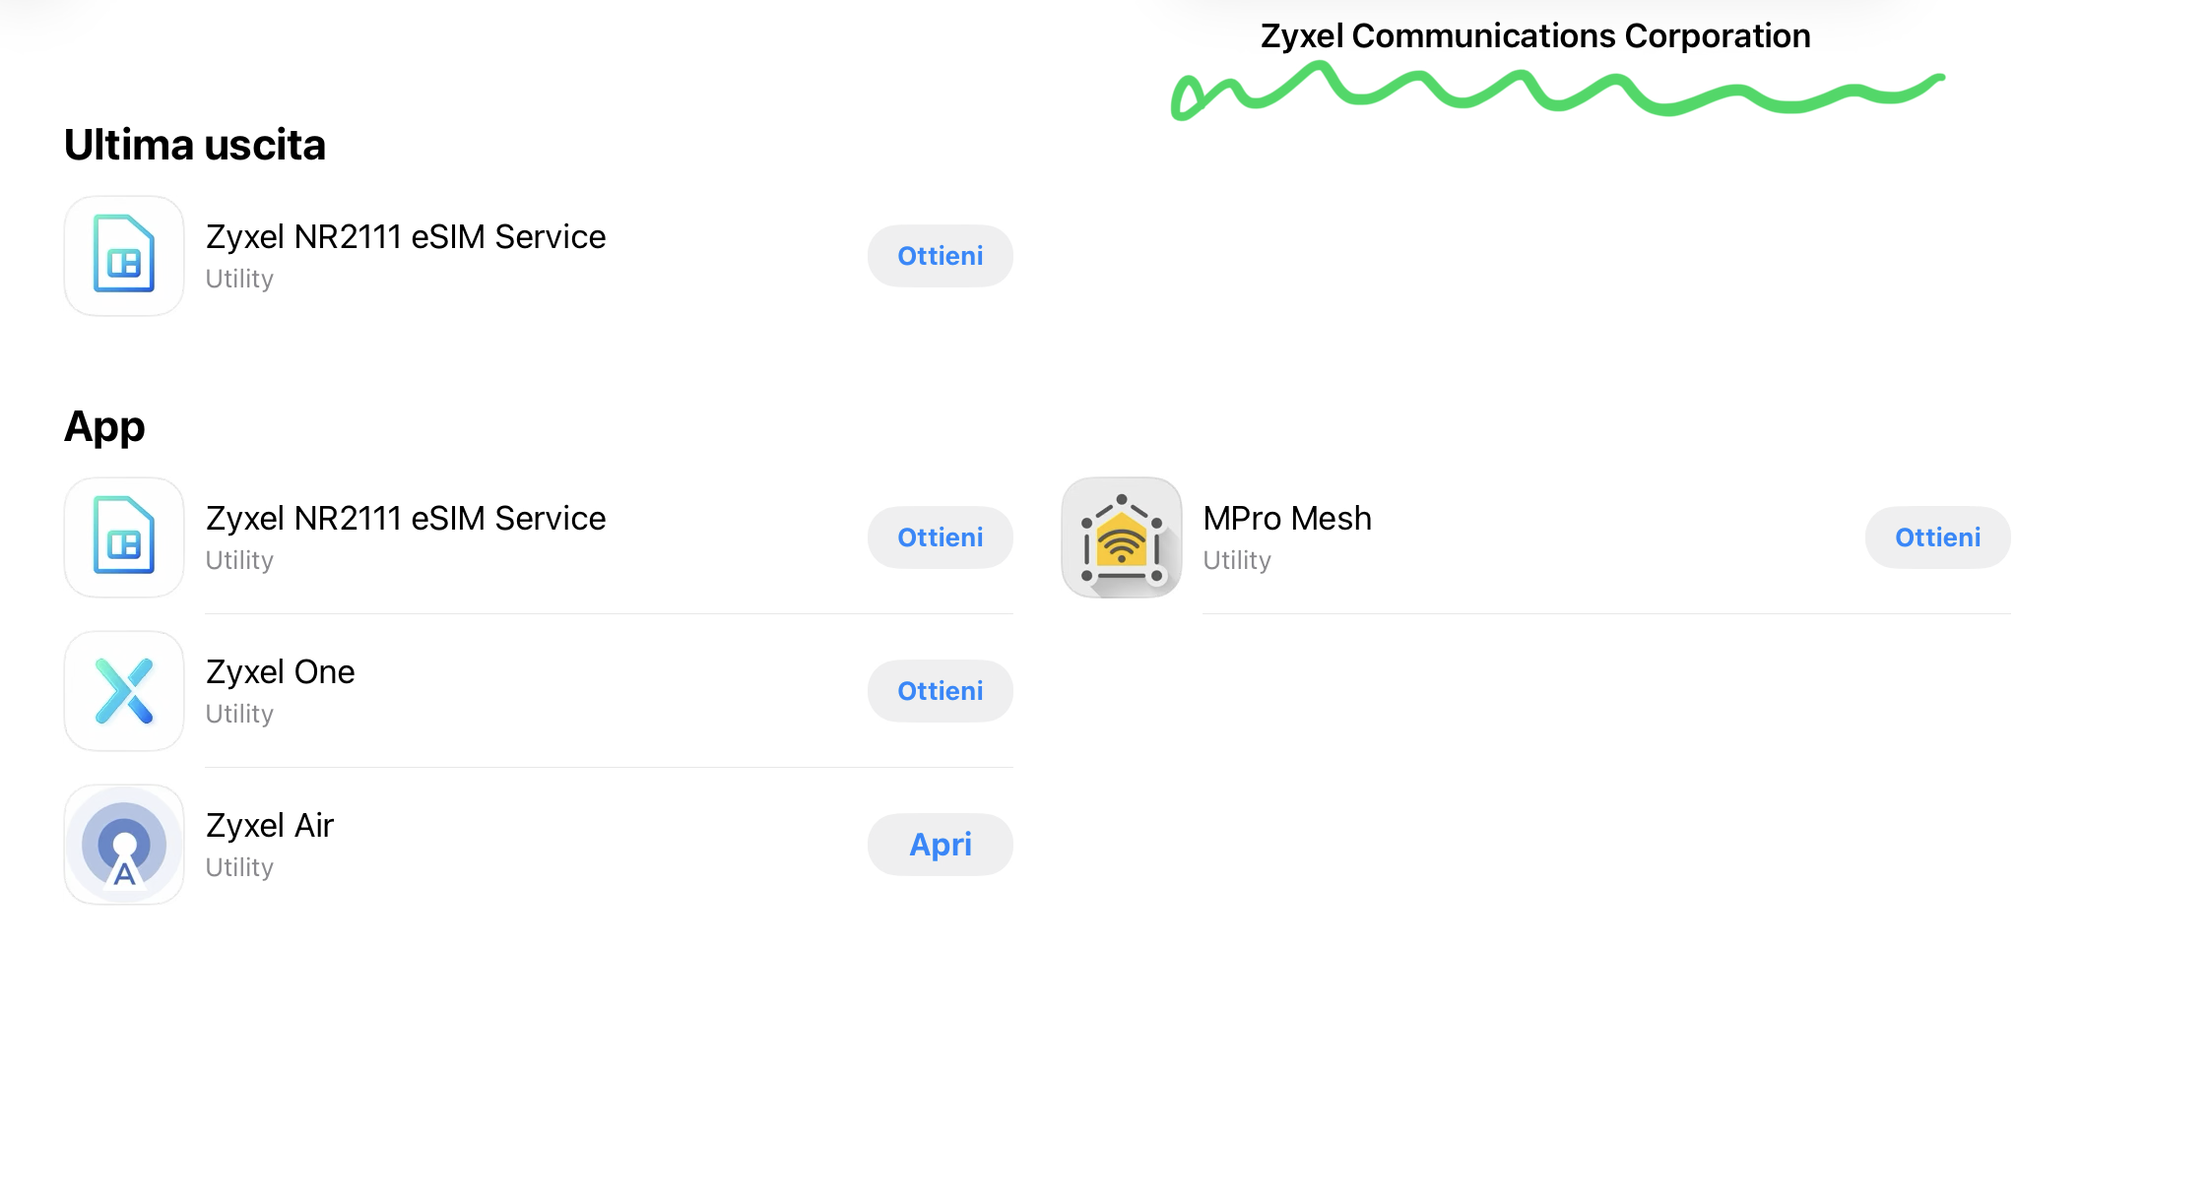
Task: Select the MPro Mesh title text
Action: (x=1287, y=518)
